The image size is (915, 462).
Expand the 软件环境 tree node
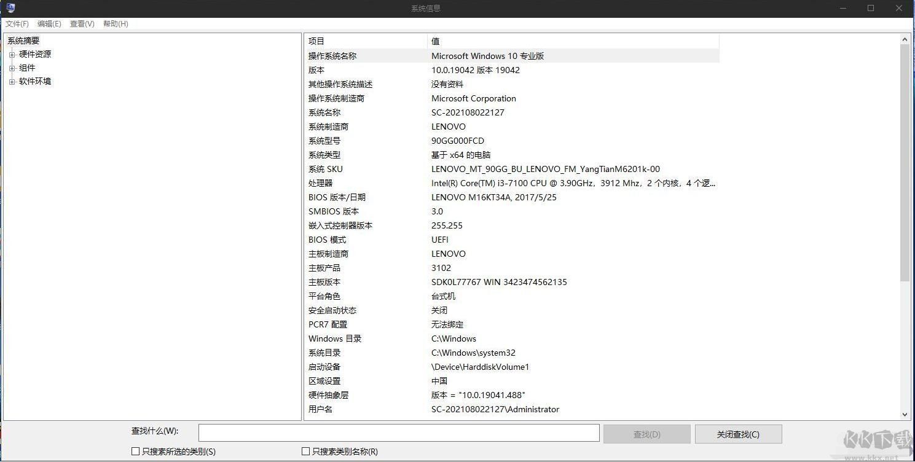click(x=12, y=81)
